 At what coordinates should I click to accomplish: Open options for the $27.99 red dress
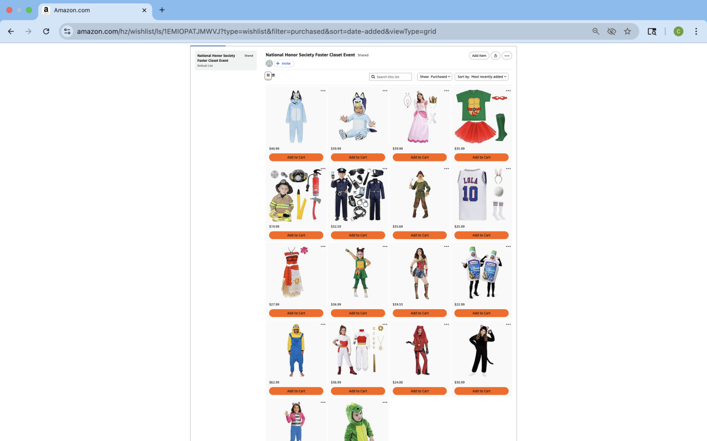(323, 246)
